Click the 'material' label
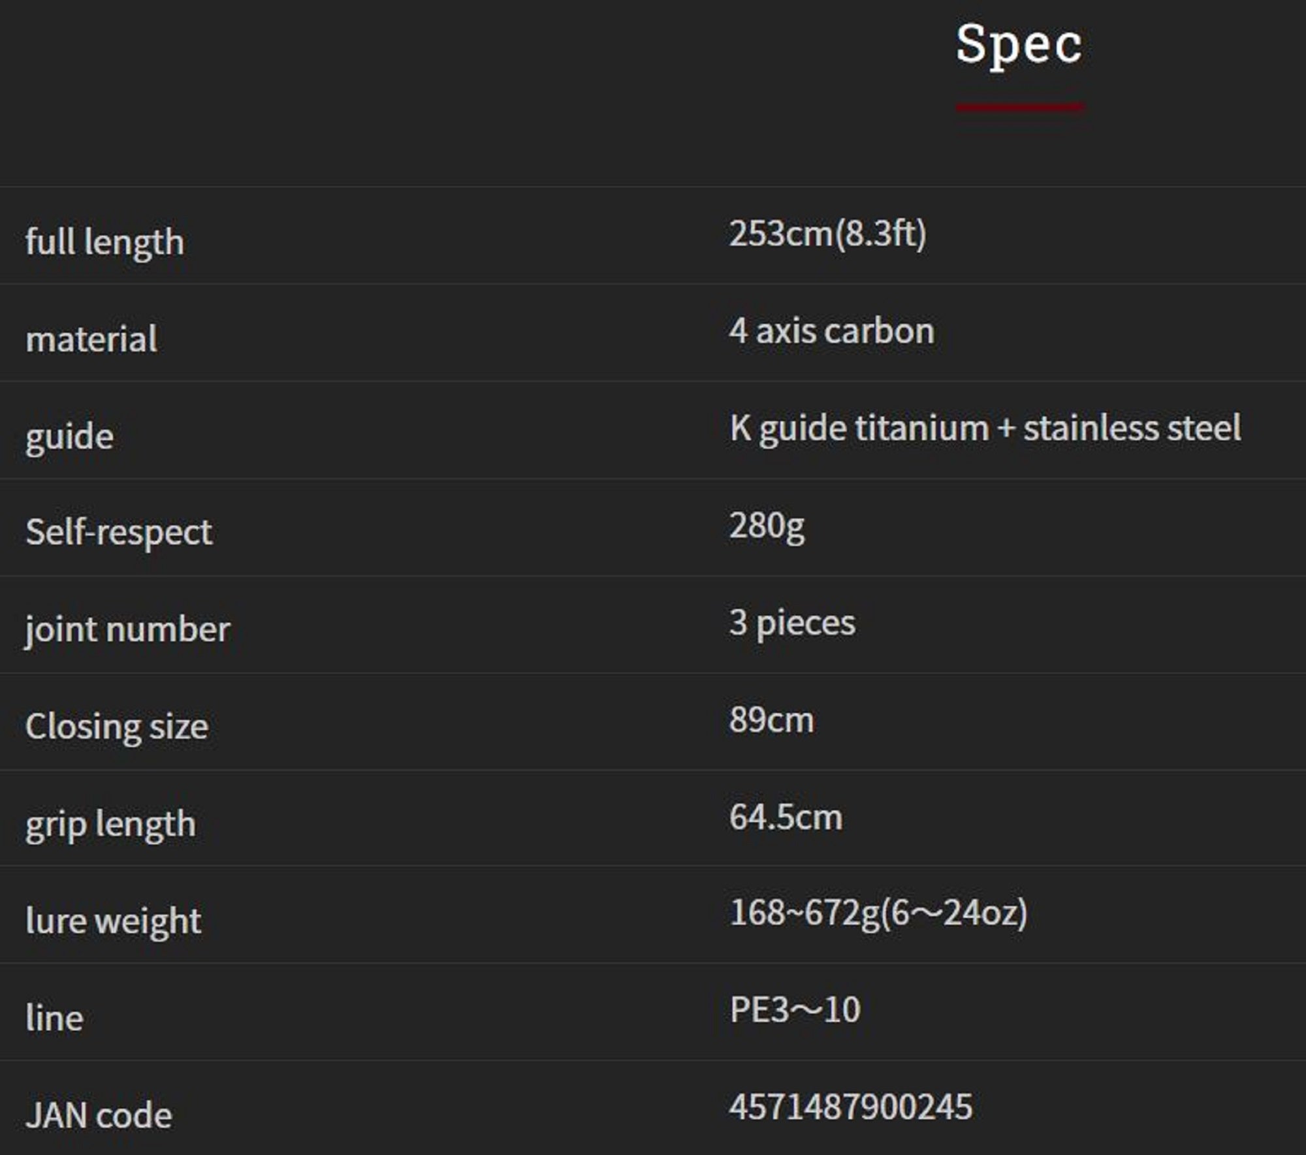The height and width of the screenshot is (1155, 1306). [x=91, y=339]
